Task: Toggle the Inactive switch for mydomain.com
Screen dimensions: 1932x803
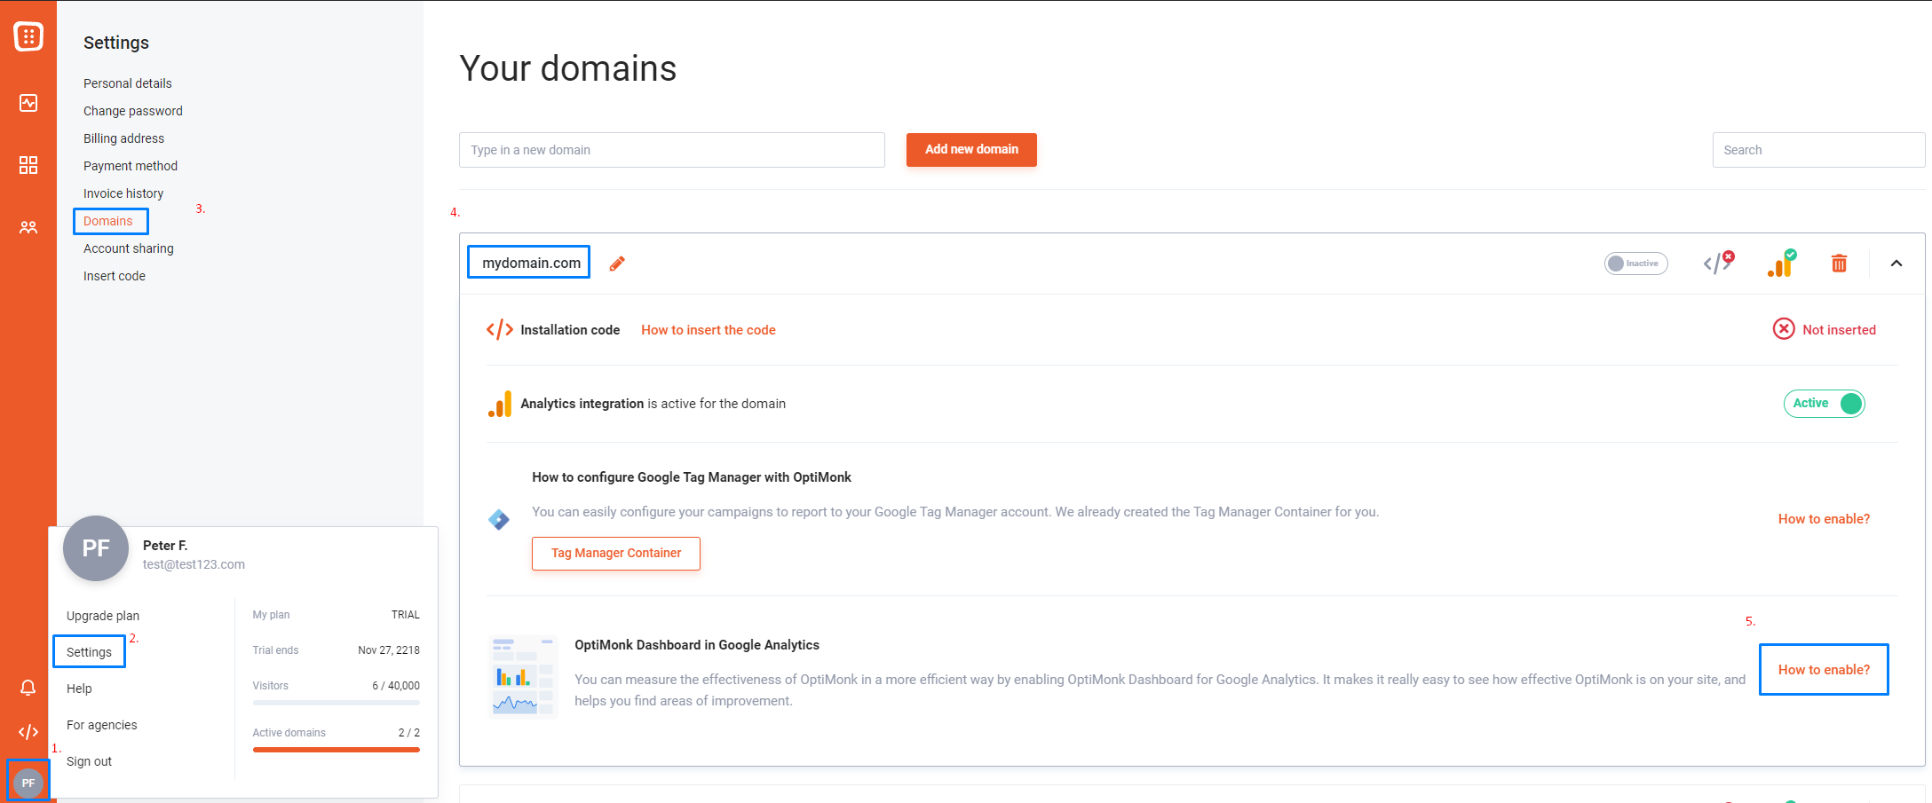Action: point(1635,264)
